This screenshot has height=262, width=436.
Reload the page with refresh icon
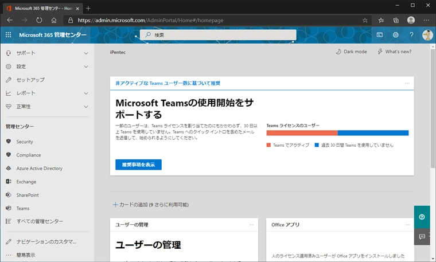coord(39,20)
